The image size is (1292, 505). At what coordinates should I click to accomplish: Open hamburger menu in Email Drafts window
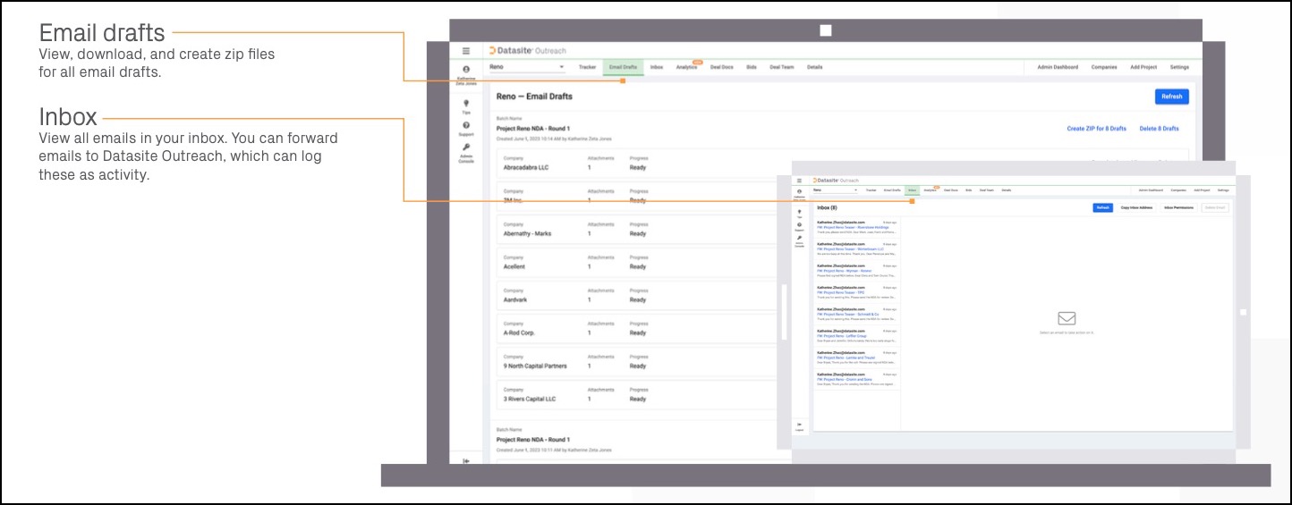[465, 51]
